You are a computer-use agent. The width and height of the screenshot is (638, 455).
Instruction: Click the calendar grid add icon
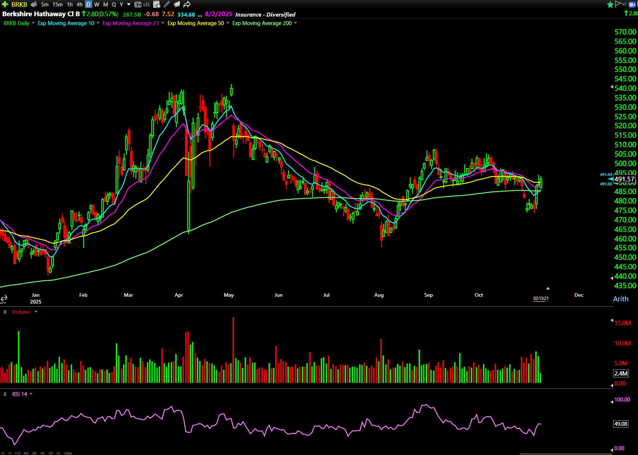coord(156,4)
